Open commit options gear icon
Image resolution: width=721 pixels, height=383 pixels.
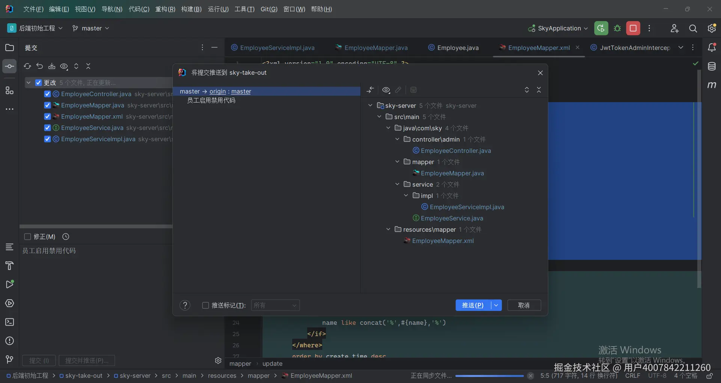(218, 360)
